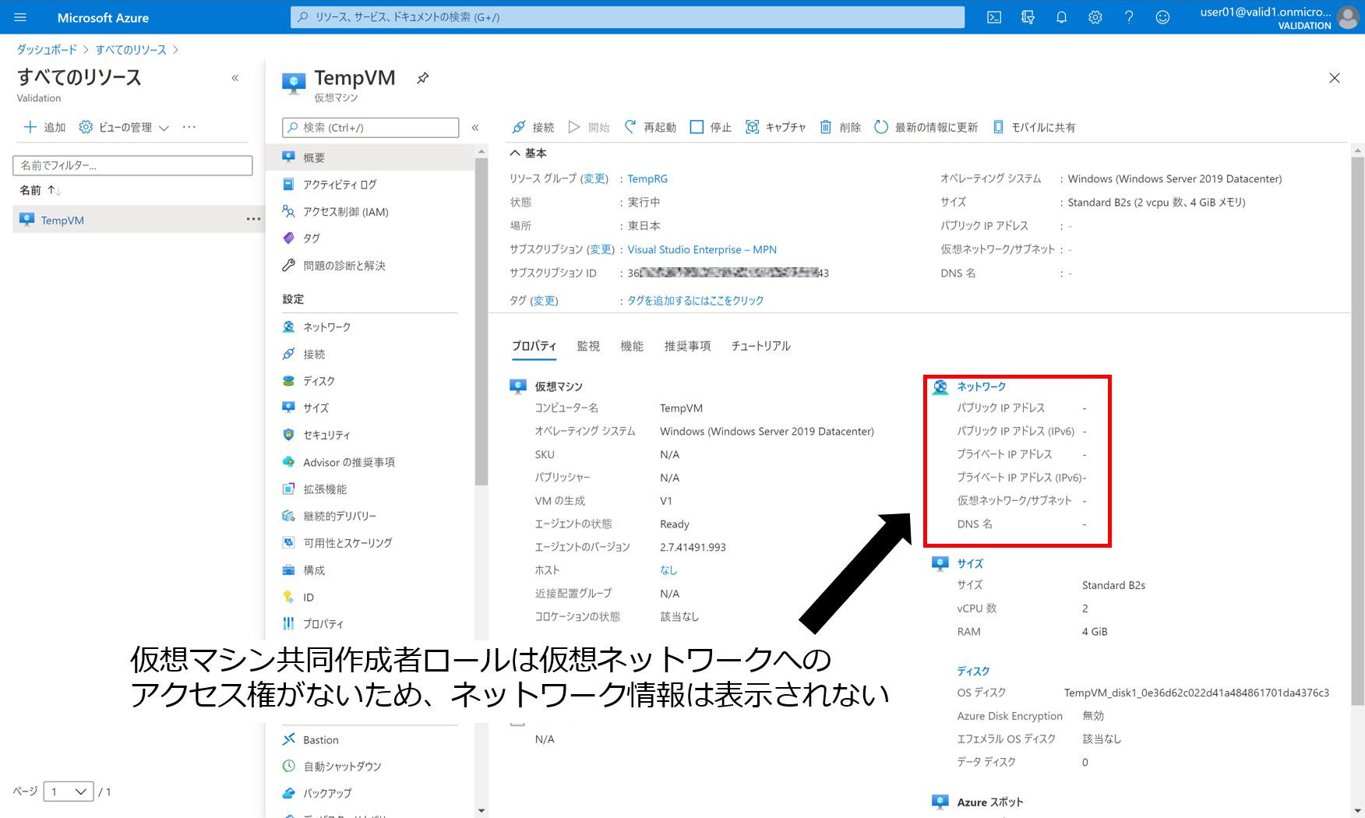The height and width of the screenshot is (818, 1365).
Task: Click the 停止 stop button
Action: (711, 127)
